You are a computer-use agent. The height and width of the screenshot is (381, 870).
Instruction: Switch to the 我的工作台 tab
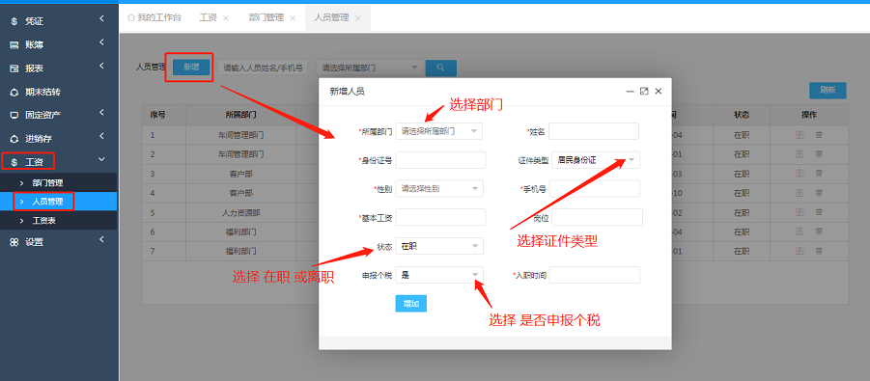point(154,17)
